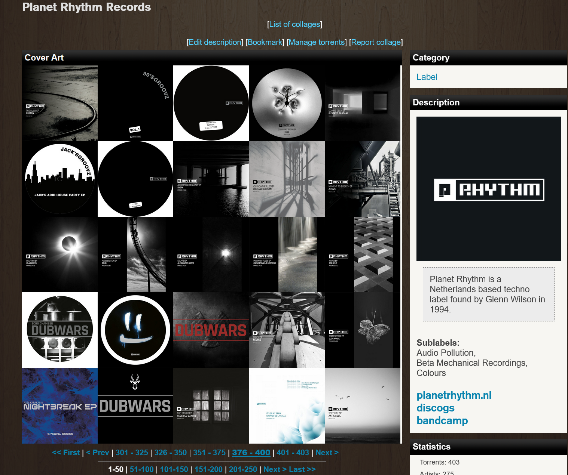Open Imaginary Pulse EP cover
This screenshot has height=475, width=568.
(287, 255)
